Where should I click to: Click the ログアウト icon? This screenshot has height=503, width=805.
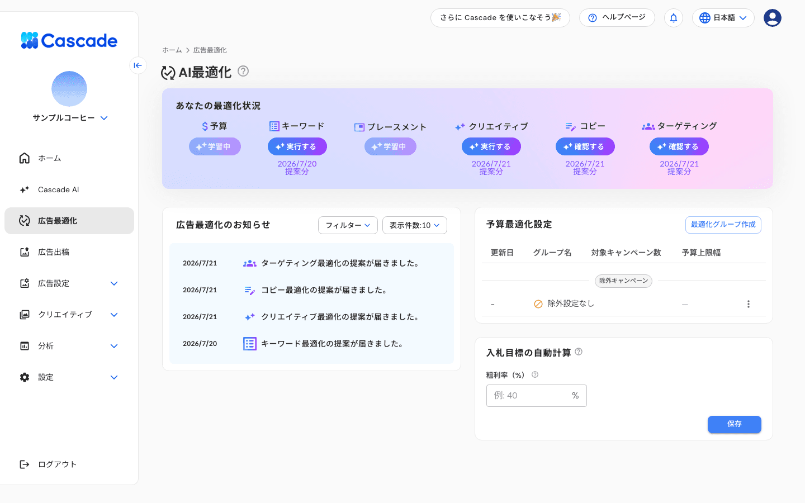(25, 464)
